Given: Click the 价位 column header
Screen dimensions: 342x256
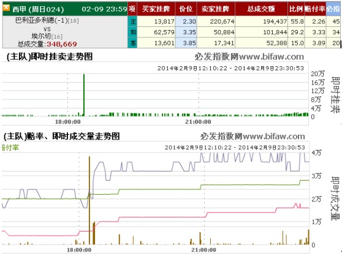Looking at the screenshot, I should click(x=186, y=9).
